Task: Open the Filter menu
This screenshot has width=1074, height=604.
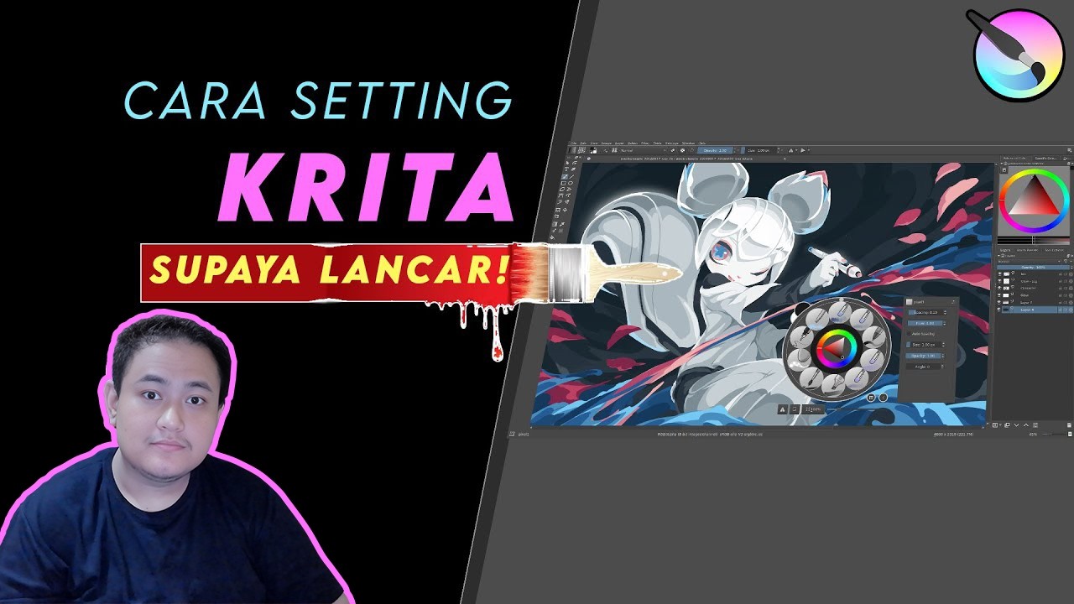Action: (645, 143)
